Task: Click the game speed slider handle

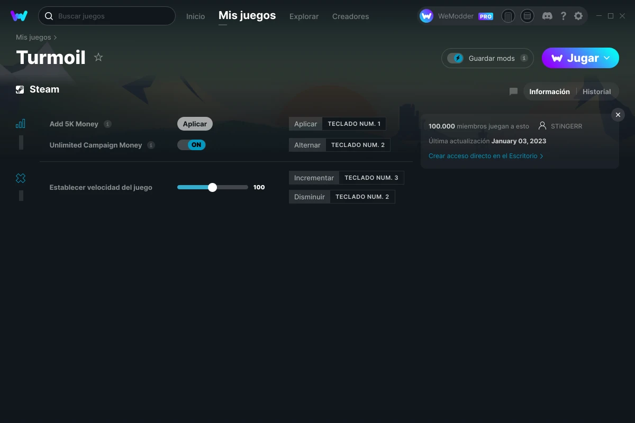Action: (x=212, y=187)
